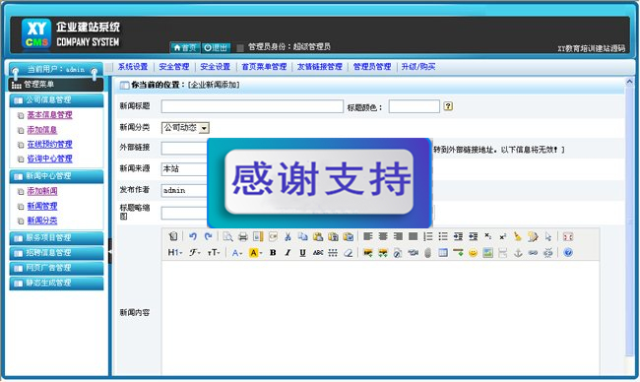The height and width of the screenshot is (382, 640).
Task: Click the title color help question icon
Action: click(x=448, y=106)
